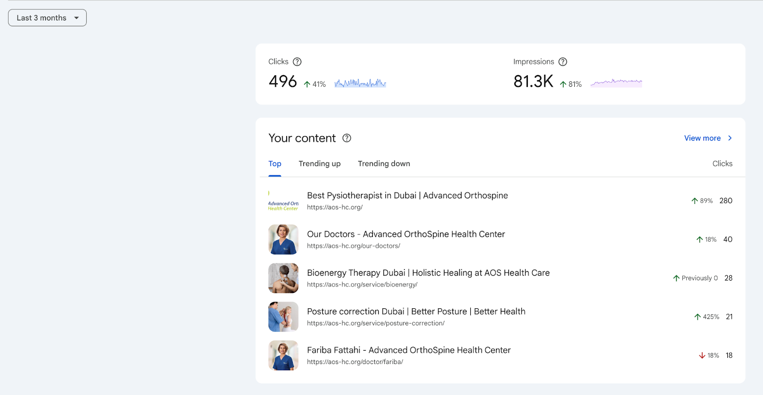This screenshot has height=395, width=763.
Task: Click the 280 clicks count
Action: click(726, 201)
